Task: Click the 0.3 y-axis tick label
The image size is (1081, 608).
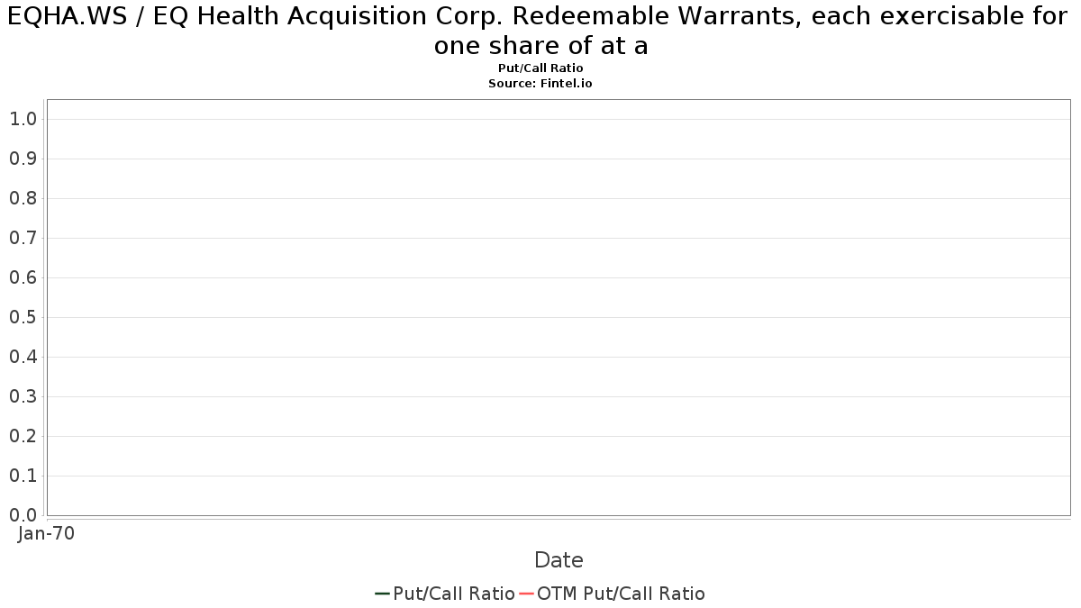Action: click(23, 396)
